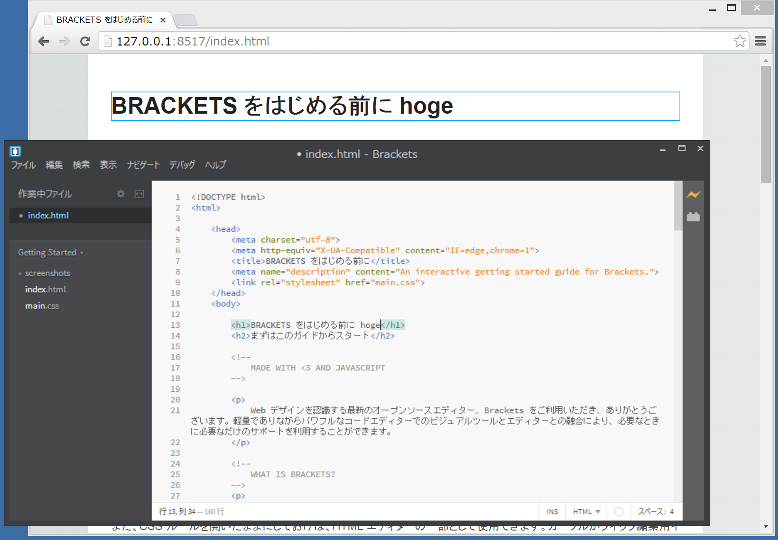Open the Chrome hamburger menu
The height and width of the screenshot is (540, 778).
coord(760,41)
